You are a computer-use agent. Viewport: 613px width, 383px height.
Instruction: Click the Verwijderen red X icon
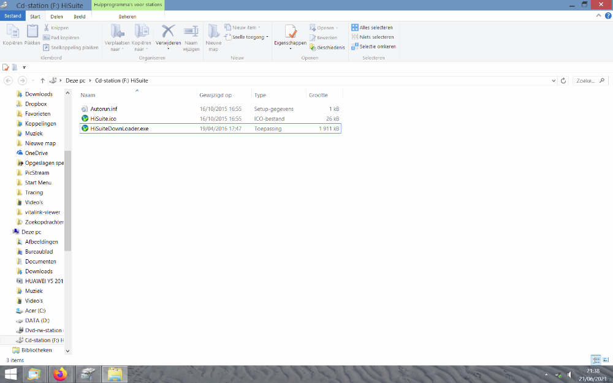tap(168, 32)
